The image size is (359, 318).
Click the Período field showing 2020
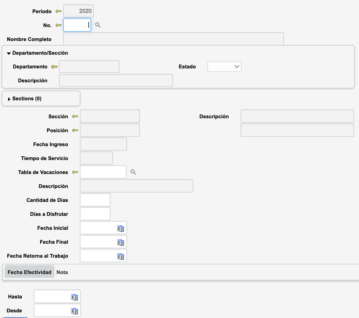(x=78, y=11)
